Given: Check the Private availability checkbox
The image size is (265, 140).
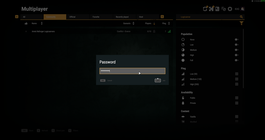Looking at the screenshot, I should point(237,103).
